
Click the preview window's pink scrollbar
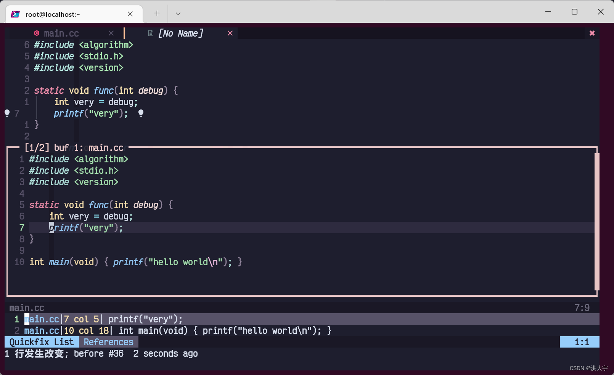click(x=597, y=222)
